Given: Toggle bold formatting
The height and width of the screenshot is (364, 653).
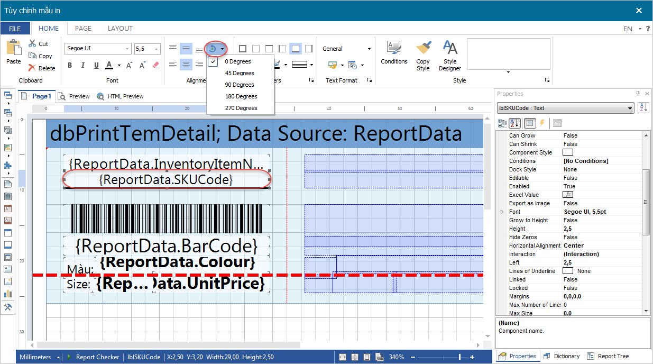Looking at the screenshot, I should [x=70, y=66].
